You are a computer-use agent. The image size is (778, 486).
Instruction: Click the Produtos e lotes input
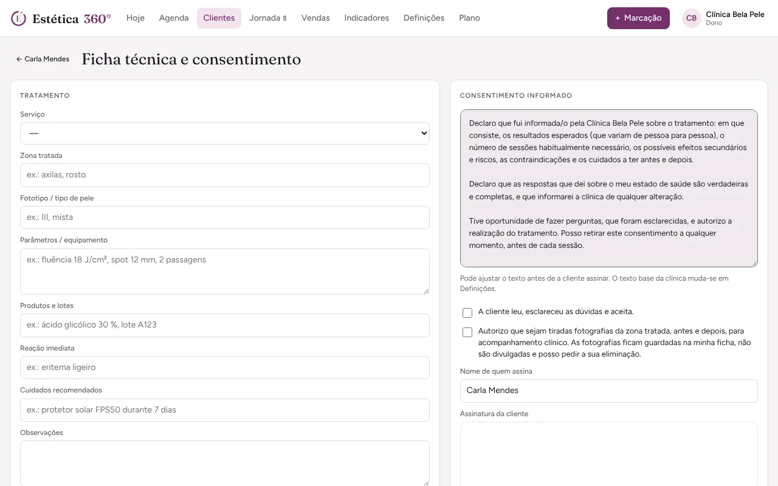tap(225, 325)
